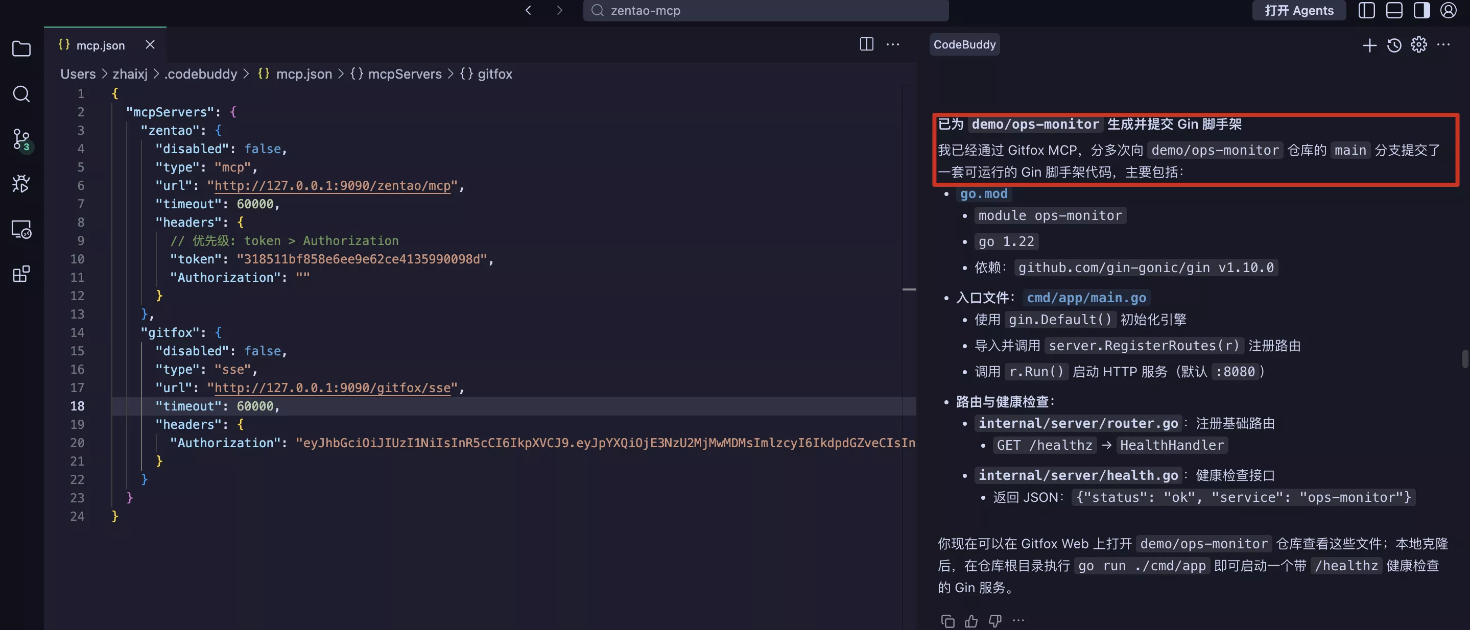Open CodeBuddy chat history
The width and height of the screenshot is (1470, 630).
click(x=1394, y=45)
